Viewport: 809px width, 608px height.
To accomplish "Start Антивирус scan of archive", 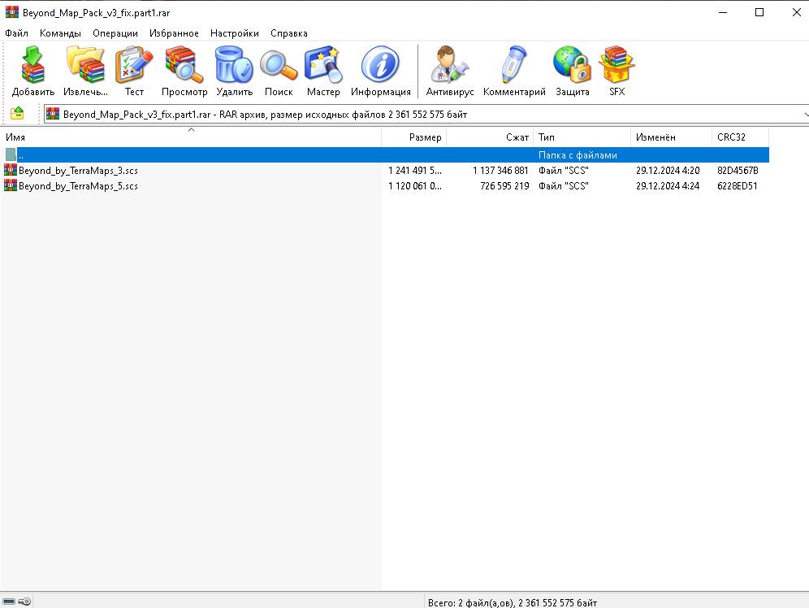I will (450, 71).
